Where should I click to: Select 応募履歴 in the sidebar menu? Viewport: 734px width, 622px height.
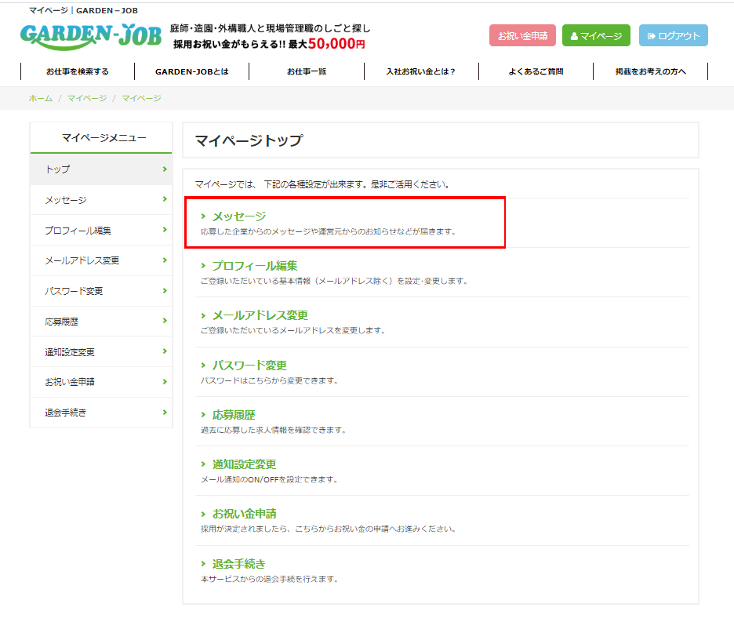point(101,322)
